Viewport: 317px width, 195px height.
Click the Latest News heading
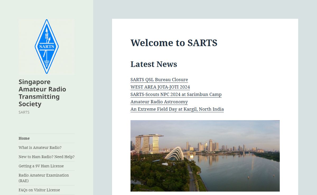click(154, 64)
